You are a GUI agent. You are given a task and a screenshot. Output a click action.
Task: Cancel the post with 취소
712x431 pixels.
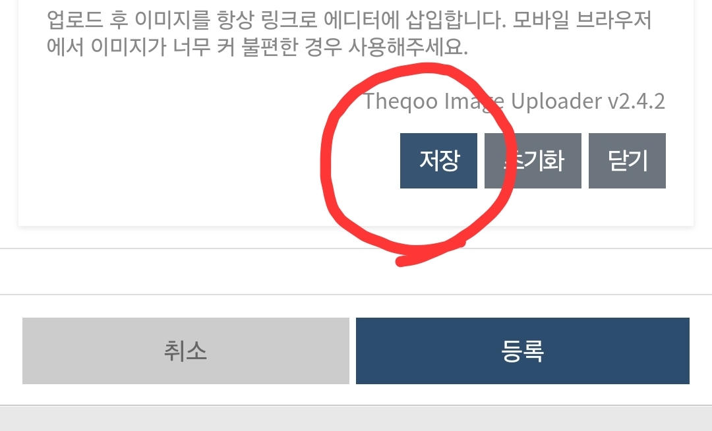point(186,351)
